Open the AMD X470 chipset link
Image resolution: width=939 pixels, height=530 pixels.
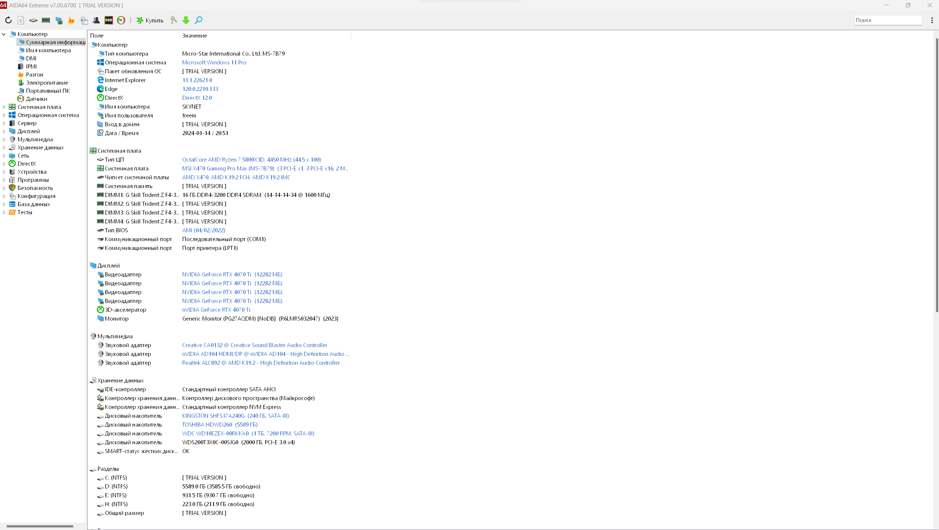click(236, 177)
